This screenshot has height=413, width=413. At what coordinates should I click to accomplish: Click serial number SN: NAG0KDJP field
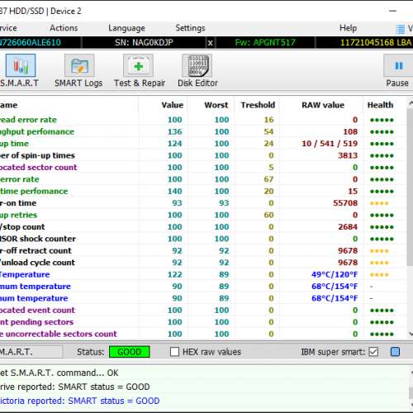click(x=144, y=43)
